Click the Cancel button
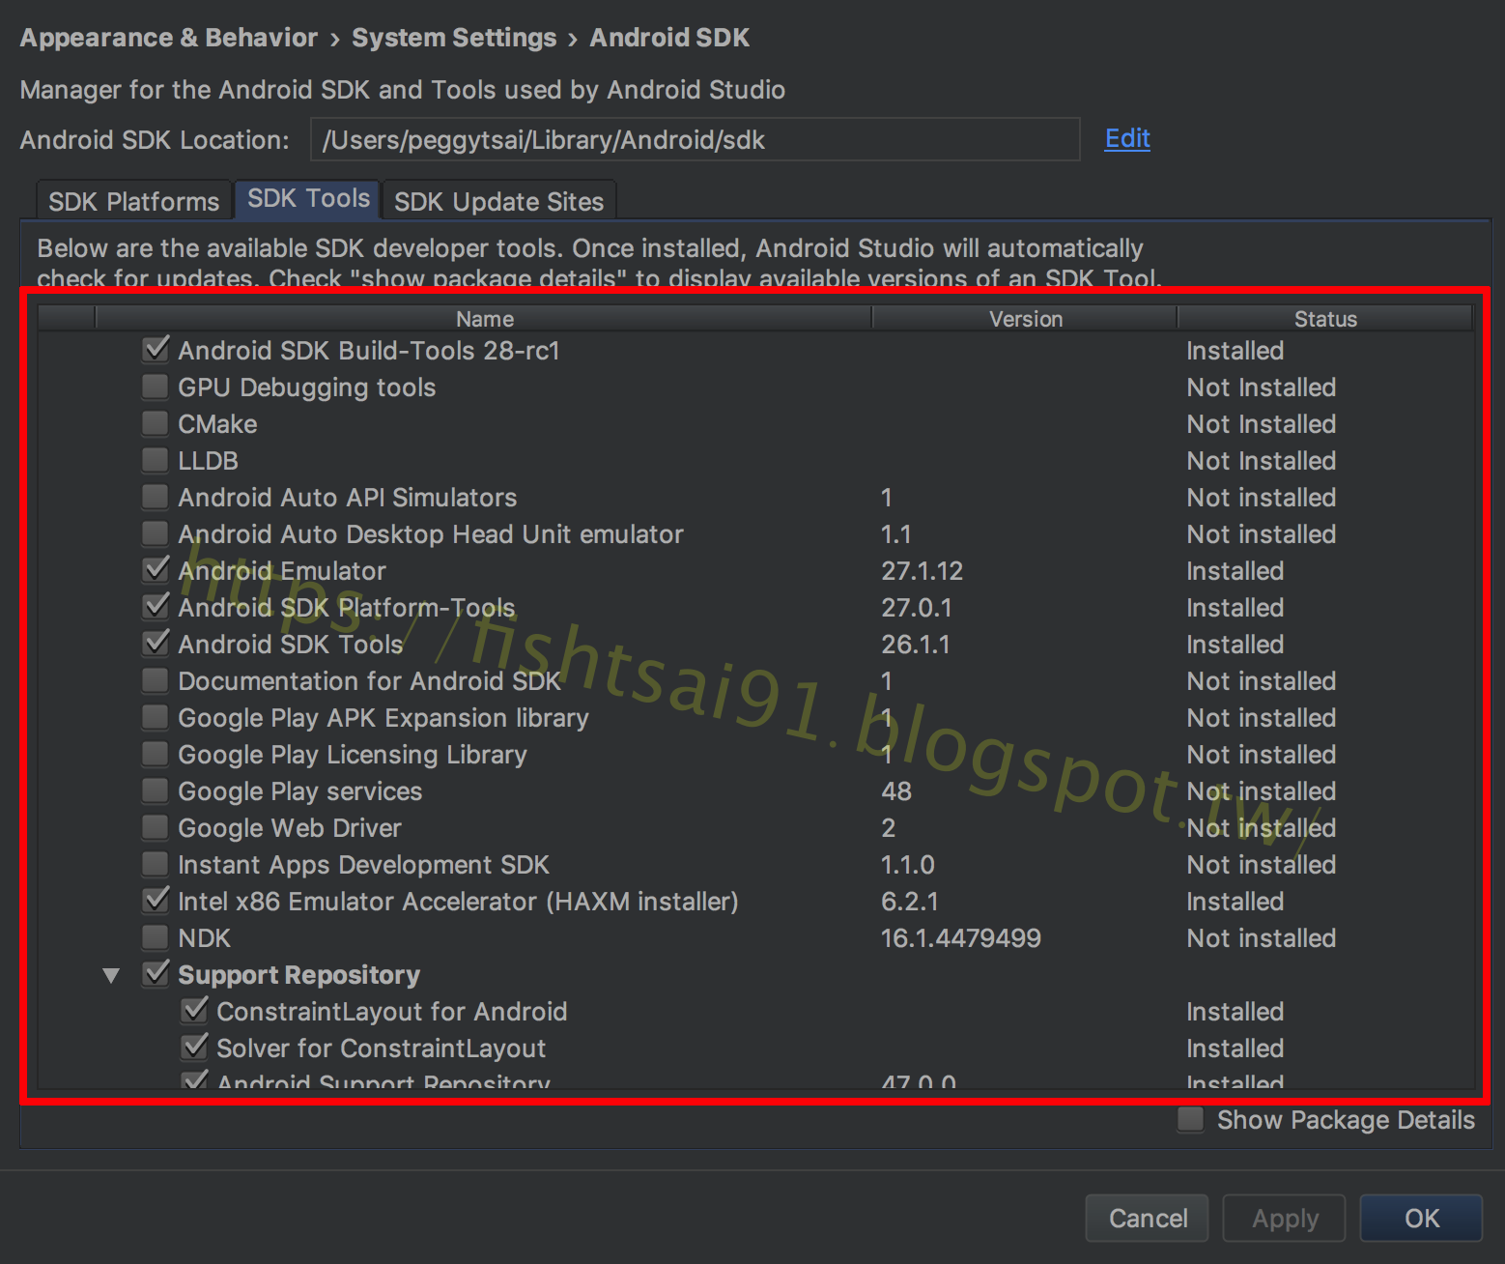Image resolution: width=1505 pixels, height=1264 pixels. pos(1148,1218)
